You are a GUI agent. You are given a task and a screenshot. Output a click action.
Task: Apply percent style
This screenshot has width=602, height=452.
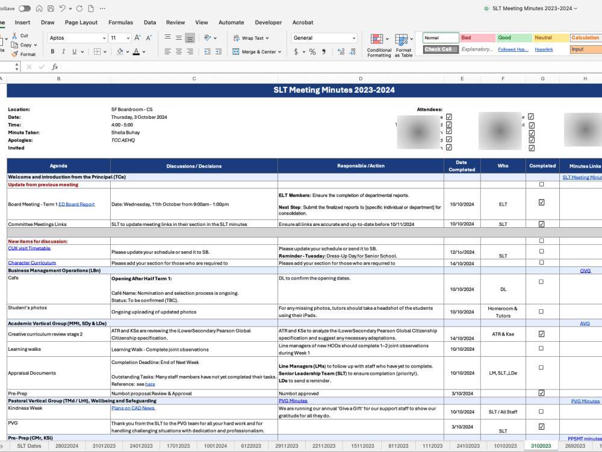(312, 51)
